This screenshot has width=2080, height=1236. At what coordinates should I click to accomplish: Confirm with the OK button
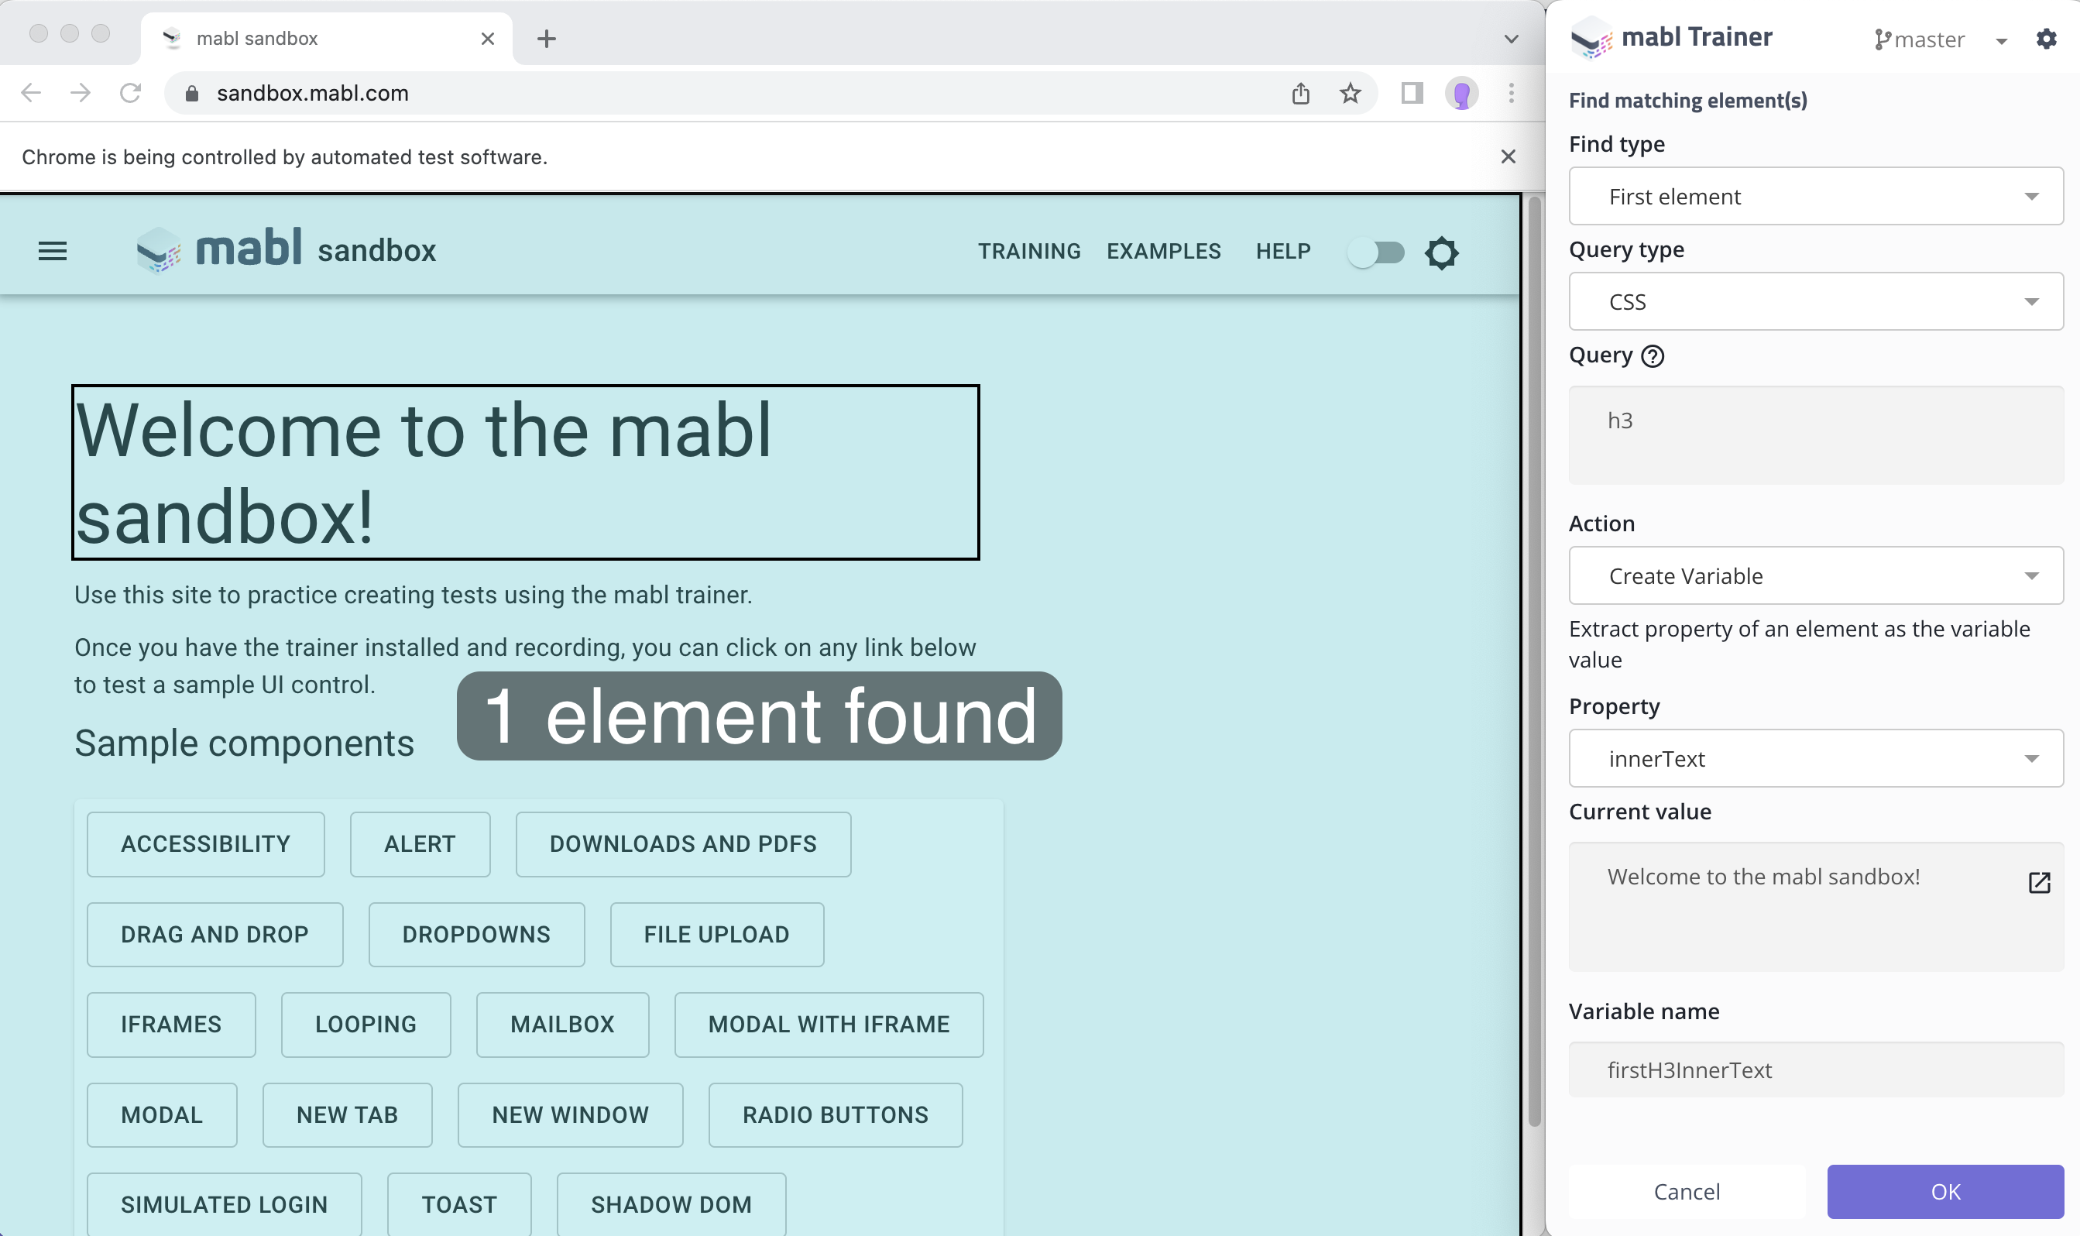coord(1945,1191)
